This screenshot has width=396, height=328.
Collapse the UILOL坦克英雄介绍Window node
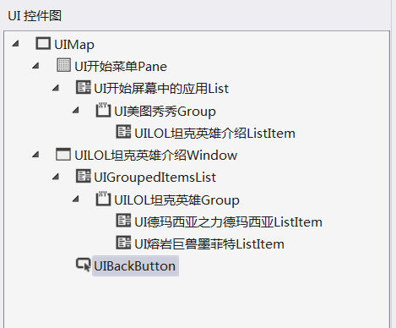35,155
